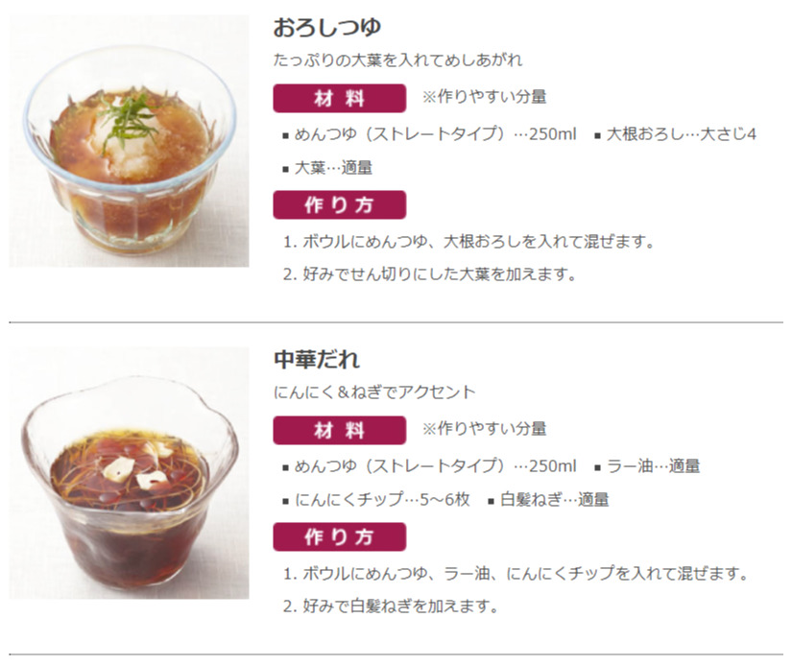Click the subtitle たっぷりの大葉を入れてめしあがれ
The width and height of the screenshot is (792, 665).
pos(397,60)
